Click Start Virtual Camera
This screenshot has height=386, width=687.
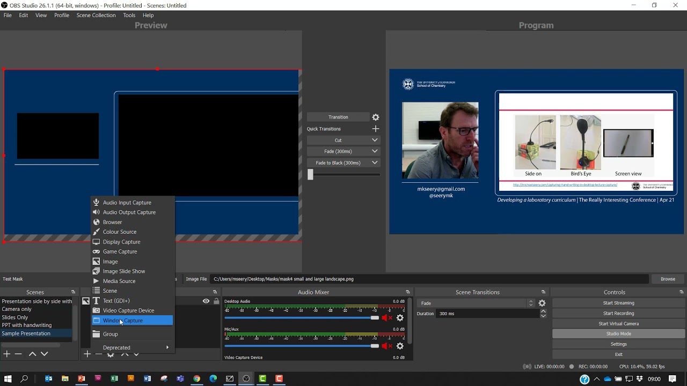tap(618, 323)
